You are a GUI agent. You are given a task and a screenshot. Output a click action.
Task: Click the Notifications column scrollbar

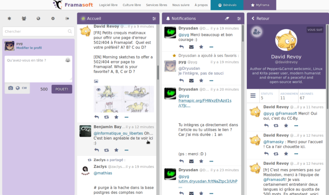click(243, 33)
